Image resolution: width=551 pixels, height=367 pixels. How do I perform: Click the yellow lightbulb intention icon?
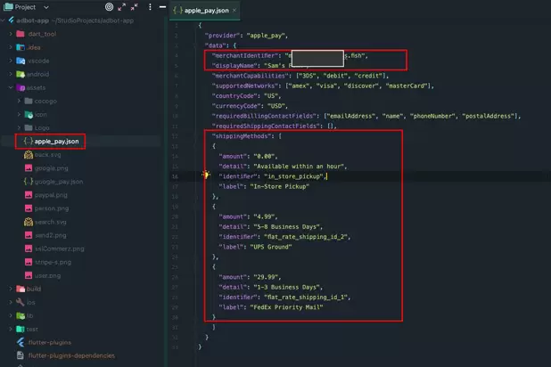(206, 175)
